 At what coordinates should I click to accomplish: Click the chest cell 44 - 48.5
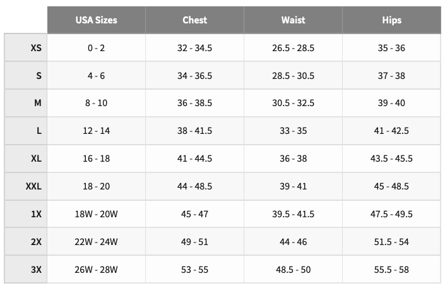tap(194, 186)
